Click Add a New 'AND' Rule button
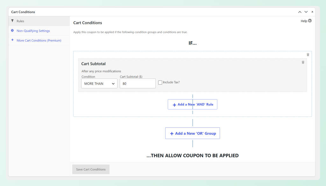Screen dimensions: 326x186 [193, 104]
